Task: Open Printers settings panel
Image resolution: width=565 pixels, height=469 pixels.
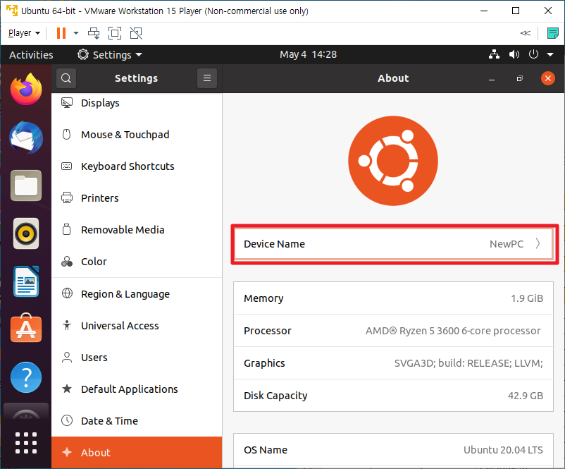Action: 137,198
